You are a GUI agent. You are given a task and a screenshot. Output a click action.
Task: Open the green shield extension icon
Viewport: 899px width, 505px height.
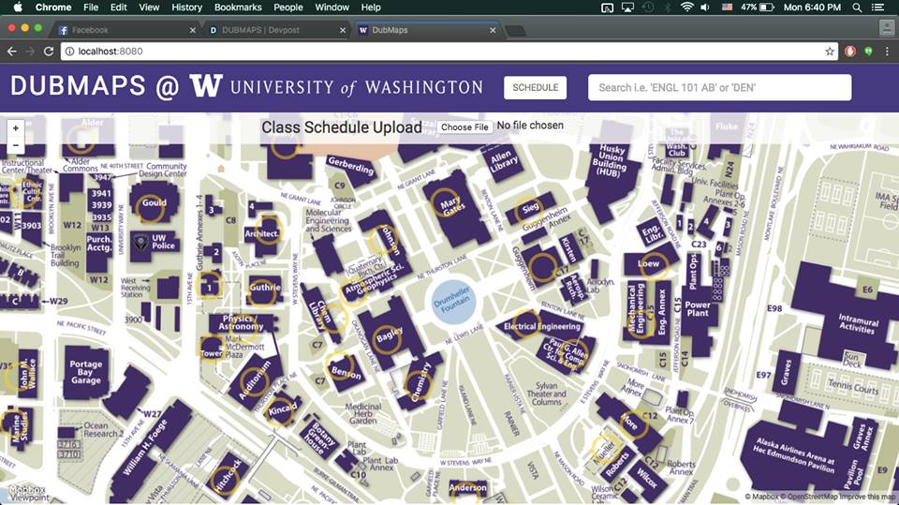(869, 52)
